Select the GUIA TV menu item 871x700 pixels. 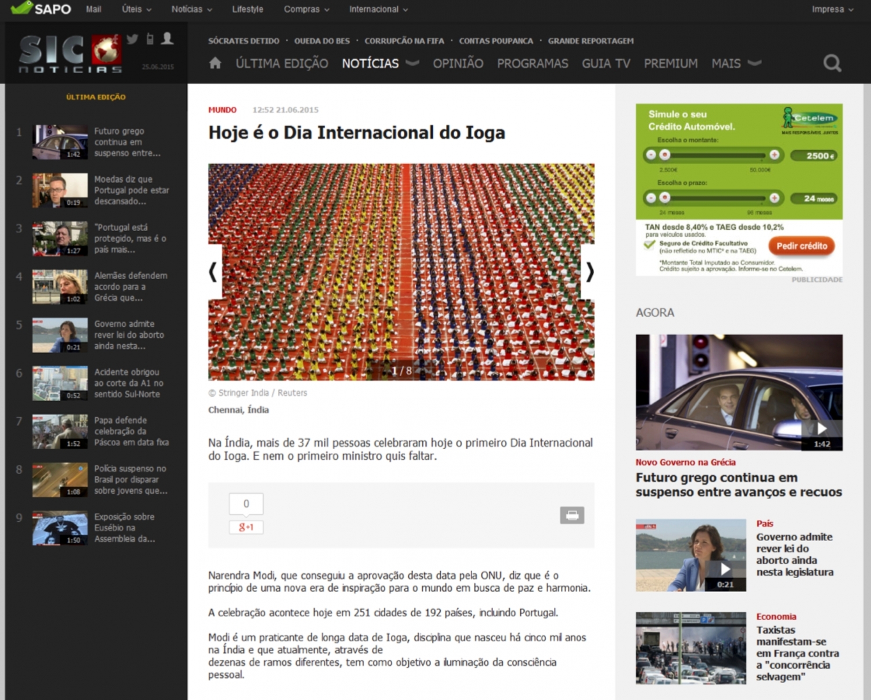click(606, 63)
